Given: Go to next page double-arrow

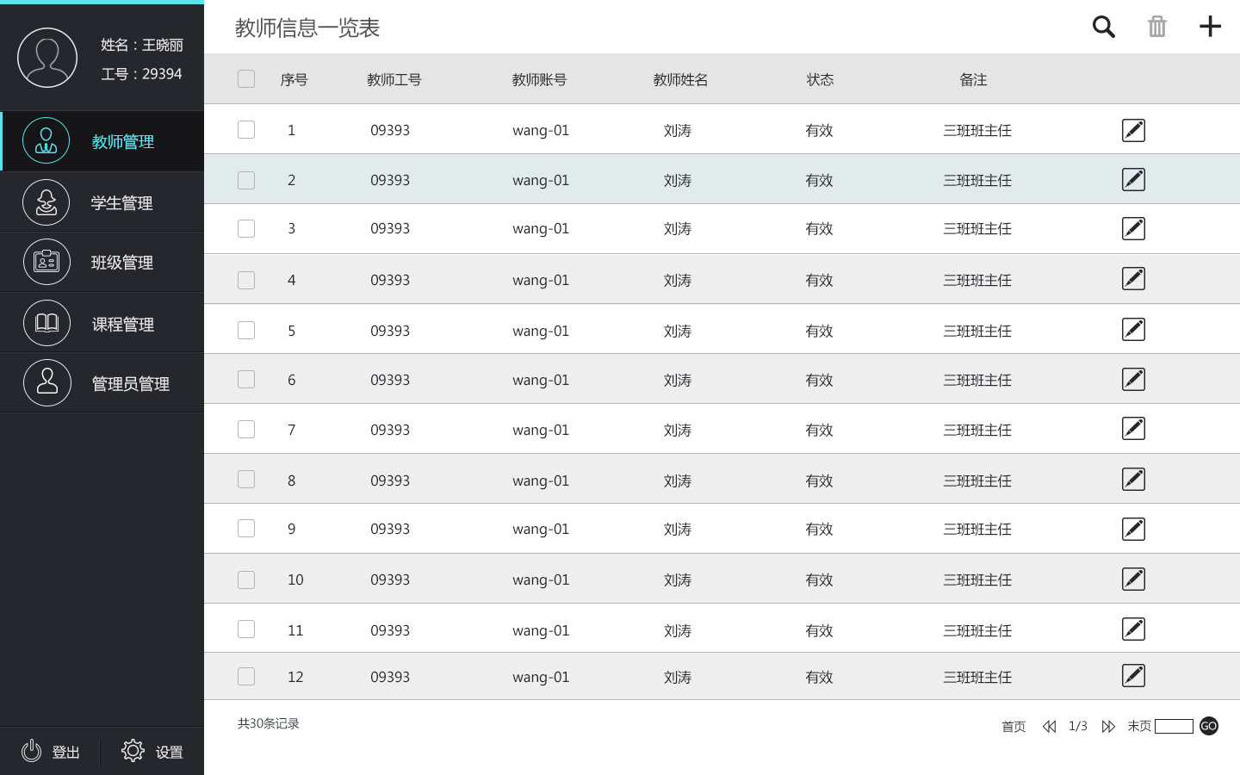Looking at the screenshot, I should click(x=1108, y=726).
